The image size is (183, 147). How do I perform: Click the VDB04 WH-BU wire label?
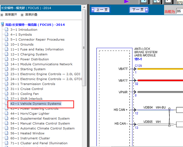point(154,108)
